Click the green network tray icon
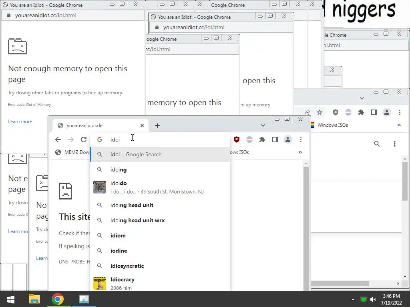 [x=364, y=299]
